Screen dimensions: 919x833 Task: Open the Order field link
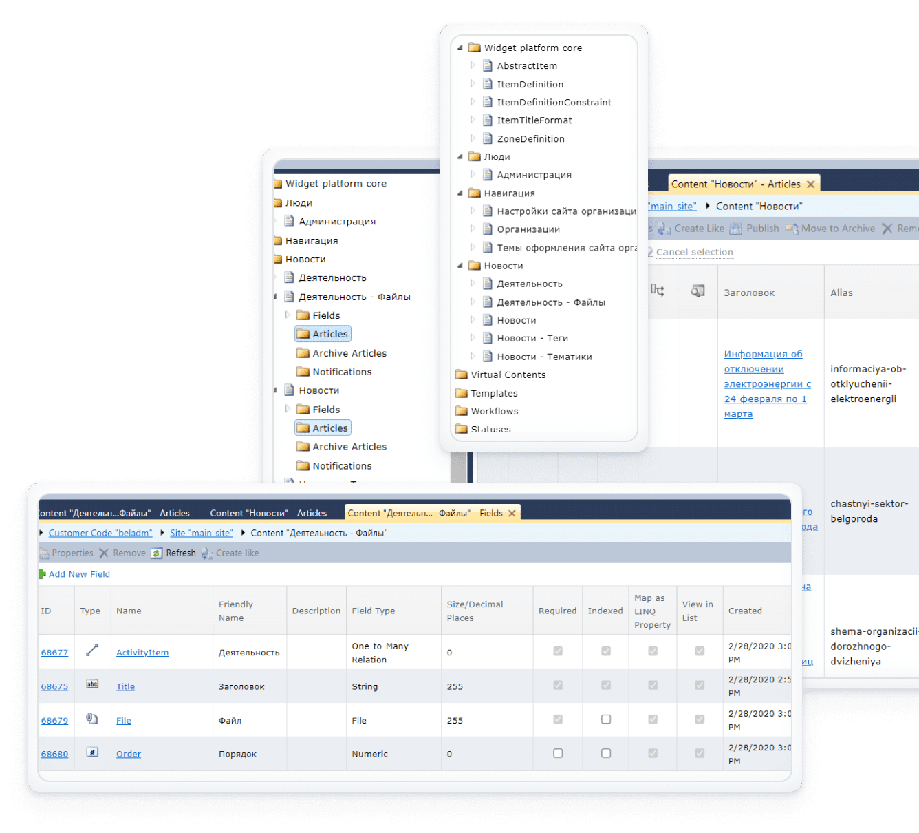click(129, 754)
